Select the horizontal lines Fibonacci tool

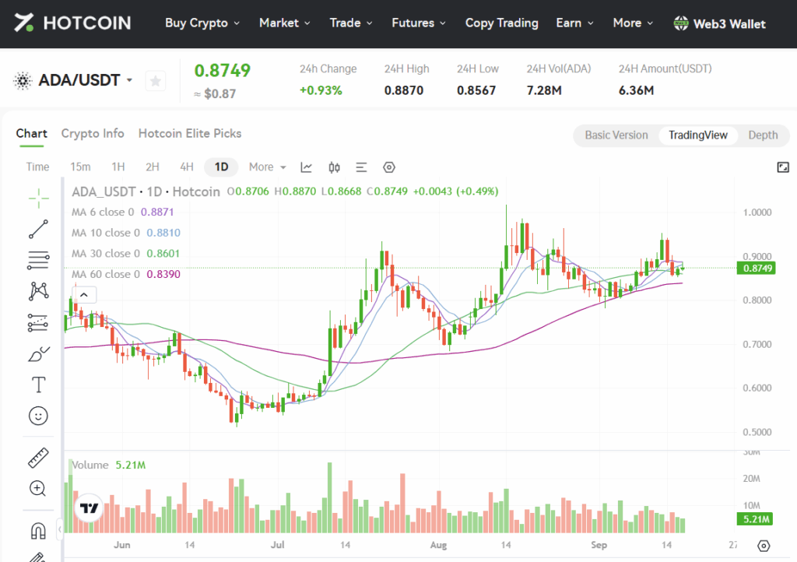(x=39, y=260)
